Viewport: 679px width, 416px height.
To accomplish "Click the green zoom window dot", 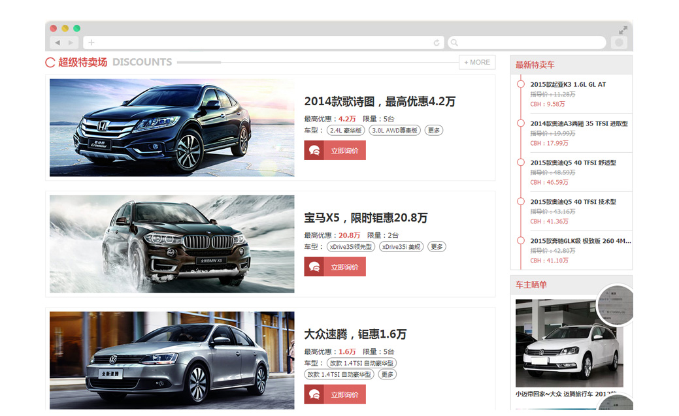I will (76, 28).
